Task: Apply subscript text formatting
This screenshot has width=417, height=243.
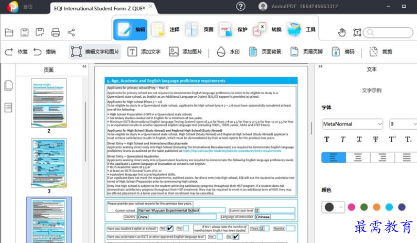Action: pyautogui.click(x=408, y=140)
